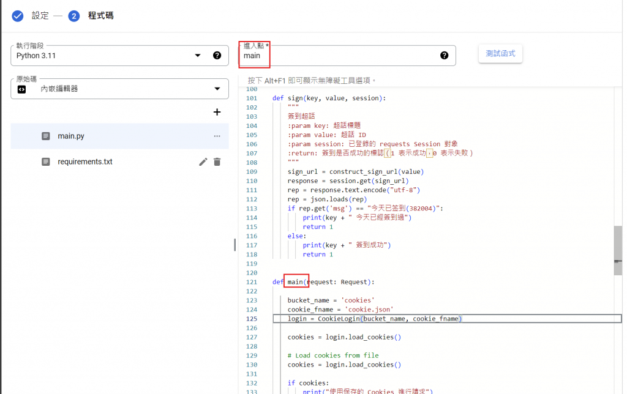627x394 pixels.
Task: Open the more options menu for main.py
Action: [x=217, y=136]
